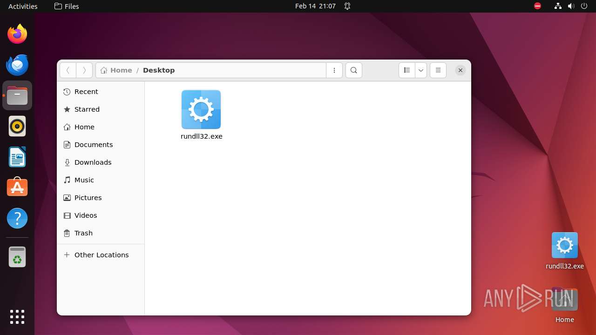Launch Thunderbird mail from the dock
Screen dimensions: 596x335
17,65
